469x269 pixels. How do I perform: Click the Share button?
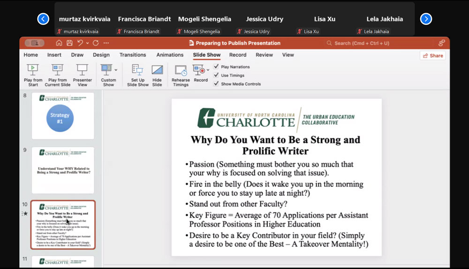[x=432, y=55]
